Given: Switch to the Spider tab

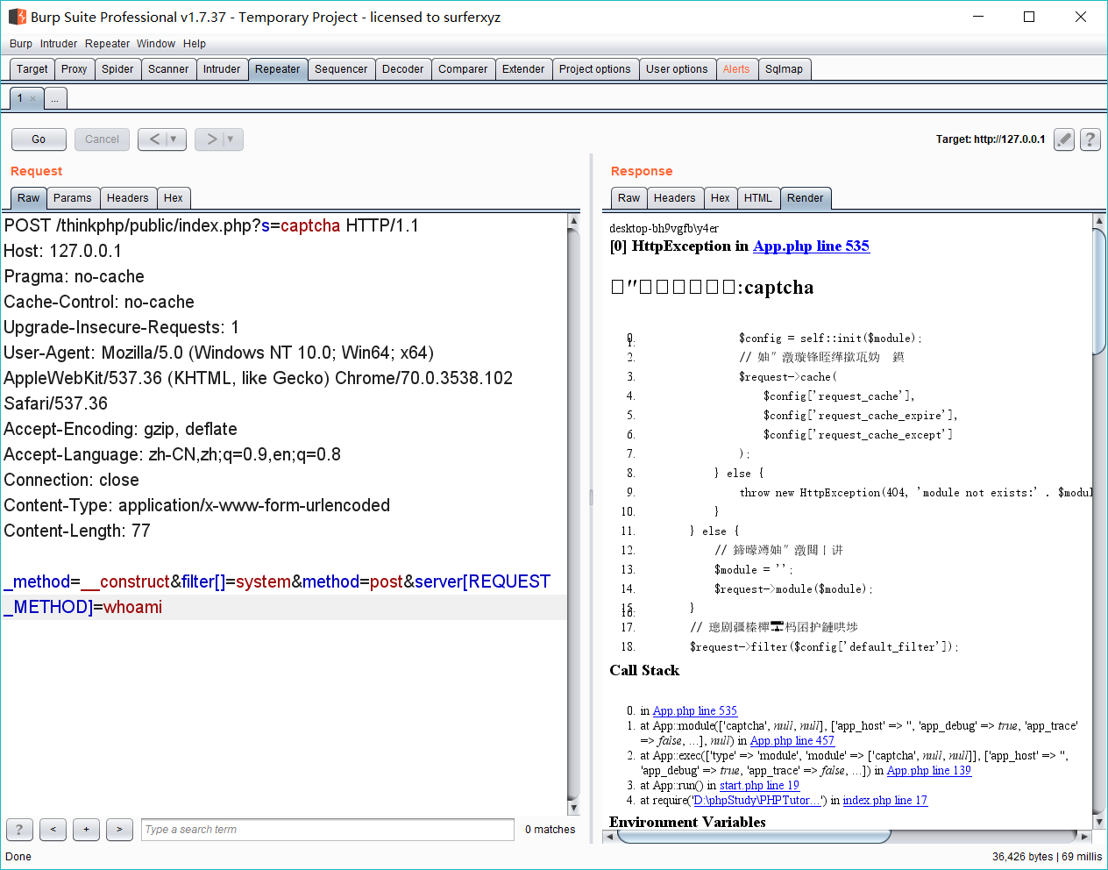Looking at the screenshot, I should tap(117, 69).
